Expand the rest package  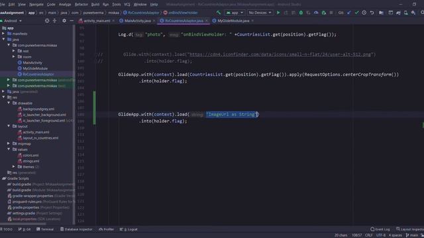[x=13, y=51]
